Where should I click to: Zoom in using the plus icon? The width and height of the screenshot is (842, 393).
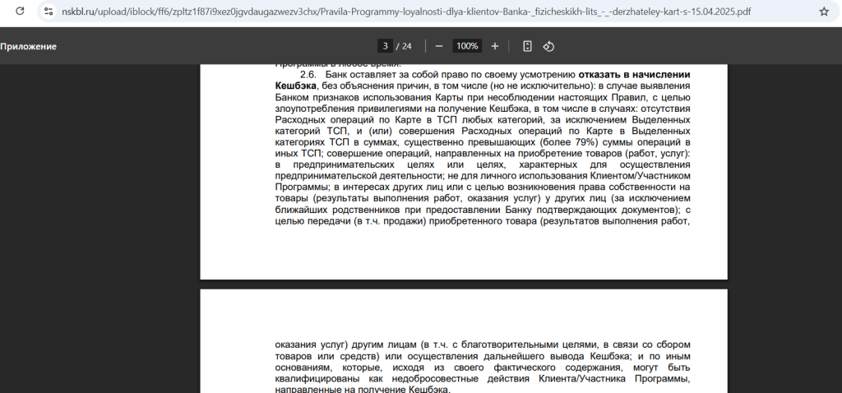point(495,46)
